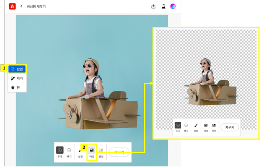Choose 추가 (Add) in the main bottom toolbar
Screen dimensions: 260x167
point(60,152)
